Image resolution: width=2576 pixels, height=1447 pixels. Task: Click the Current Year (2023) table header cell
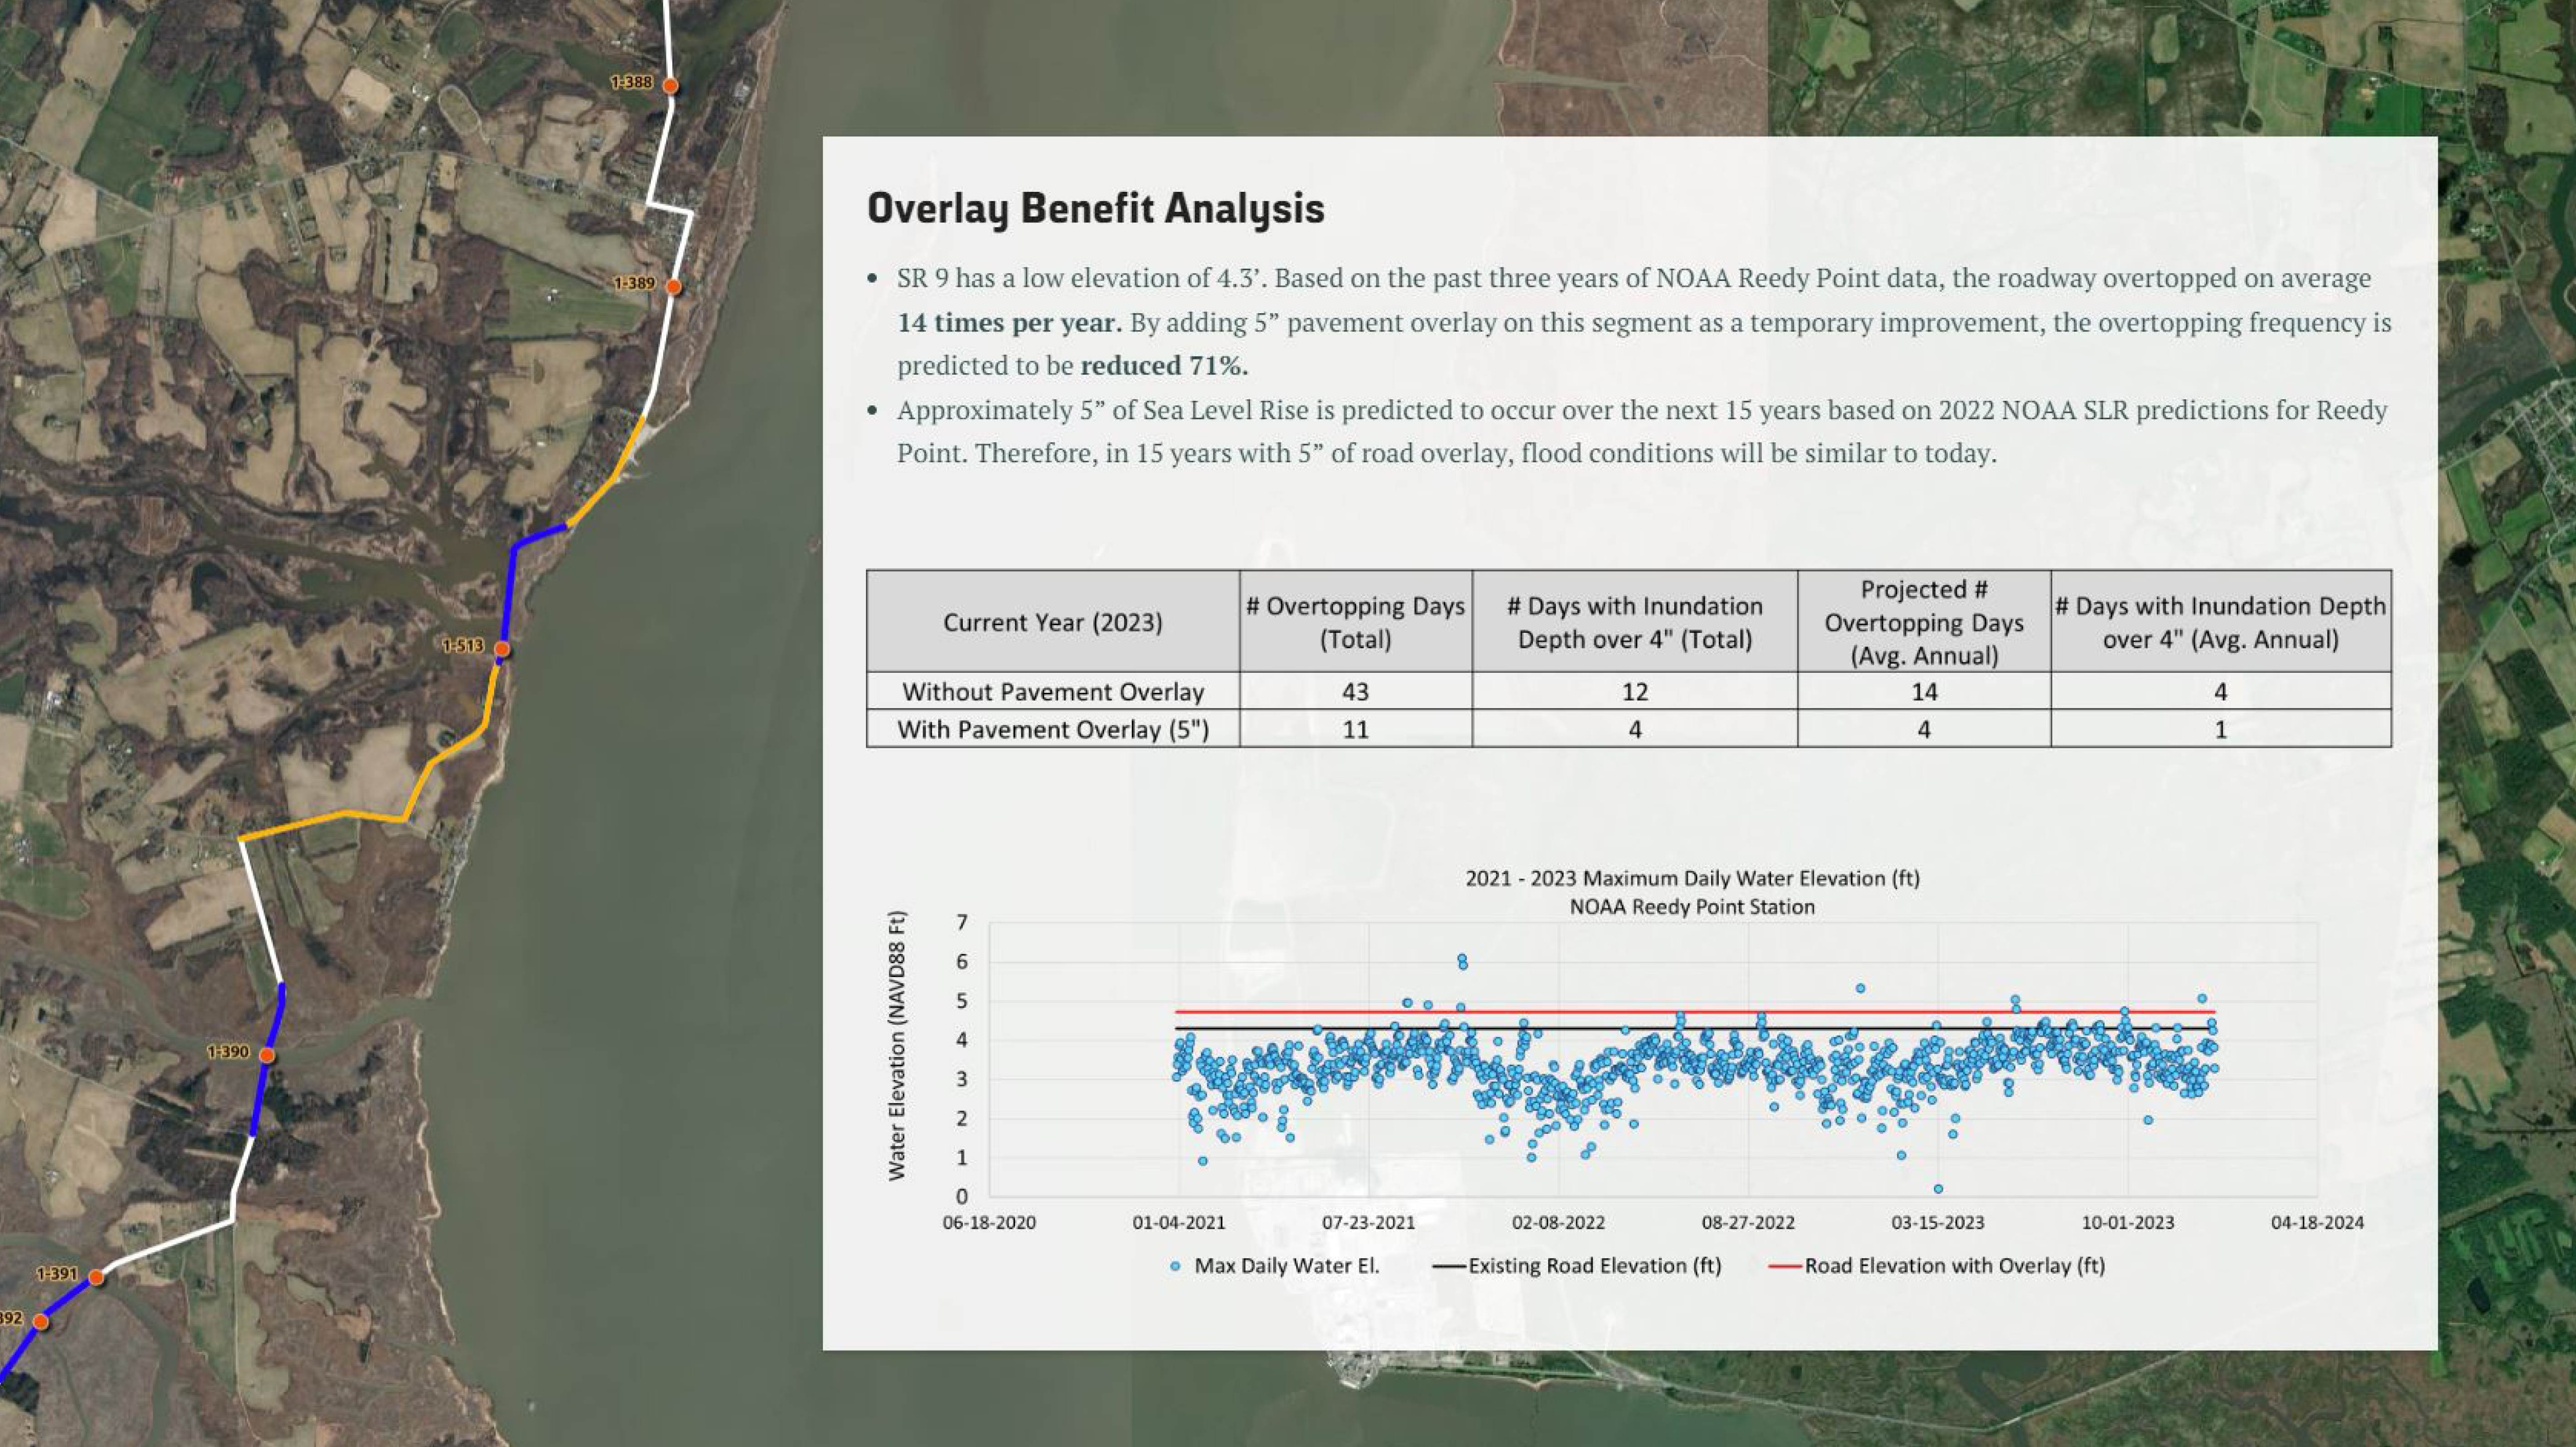[x=1053, y=622]
